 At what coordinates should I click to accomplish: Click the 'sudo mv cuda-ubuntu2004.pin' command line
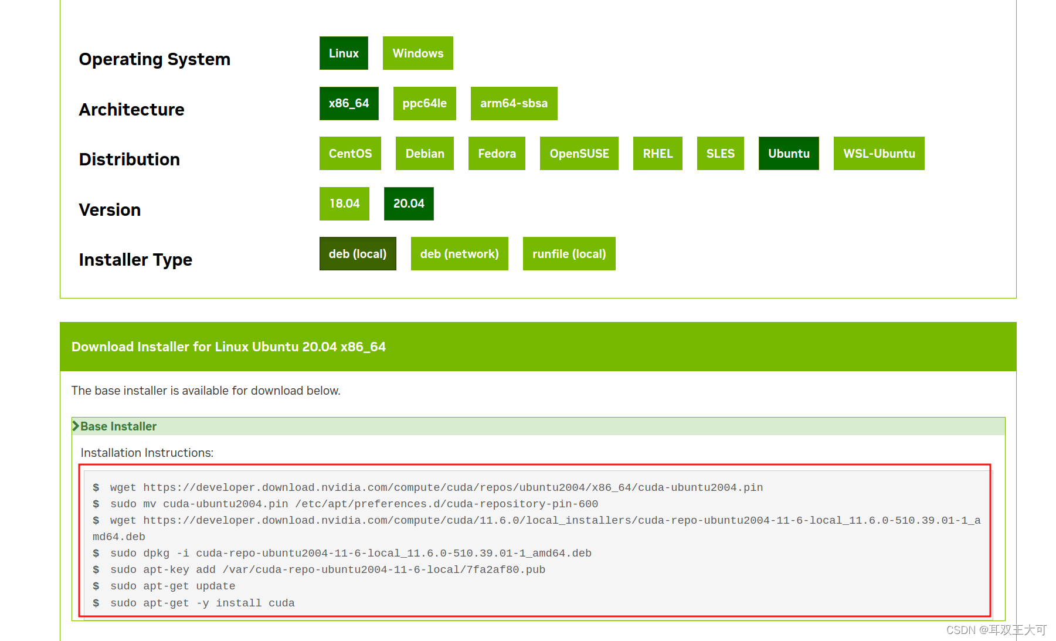345,504
